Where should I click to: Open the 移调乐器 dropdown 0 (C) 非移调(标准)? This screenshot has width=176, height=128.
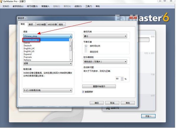(48, 90)
